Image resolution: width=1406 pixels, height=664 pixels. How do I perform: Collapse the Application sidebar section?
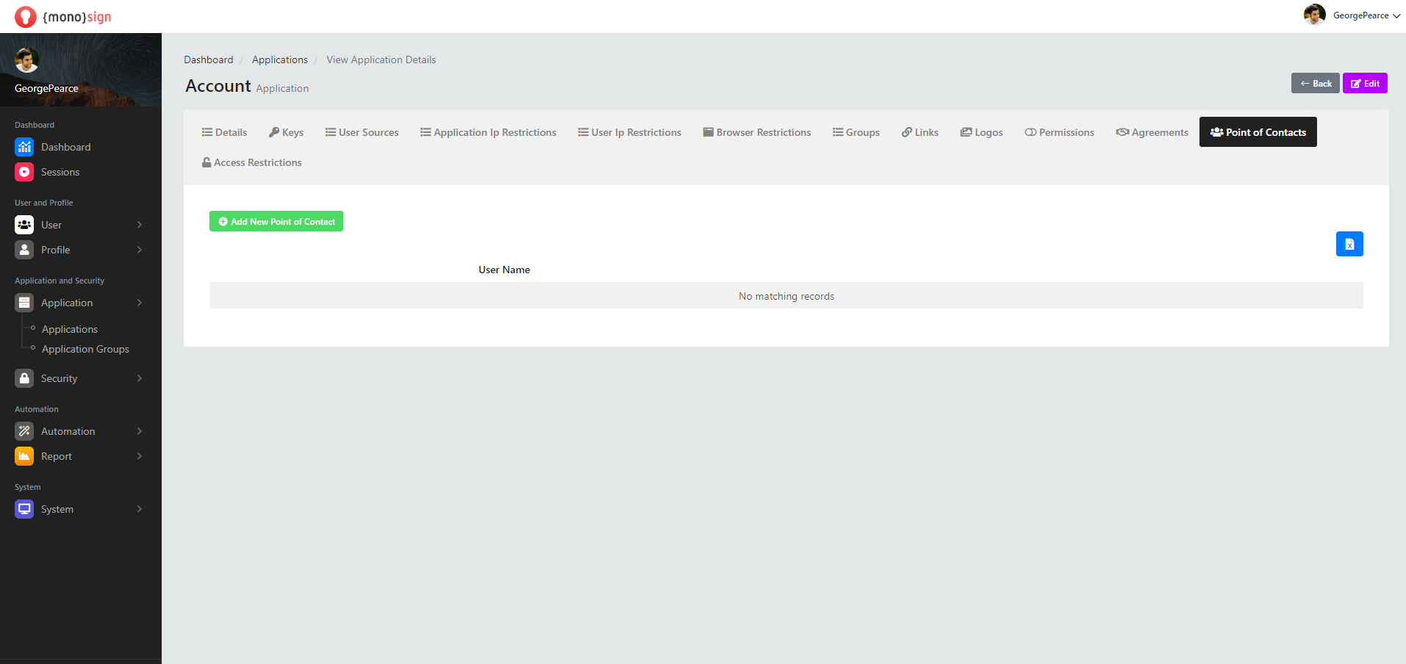[140, 303]
